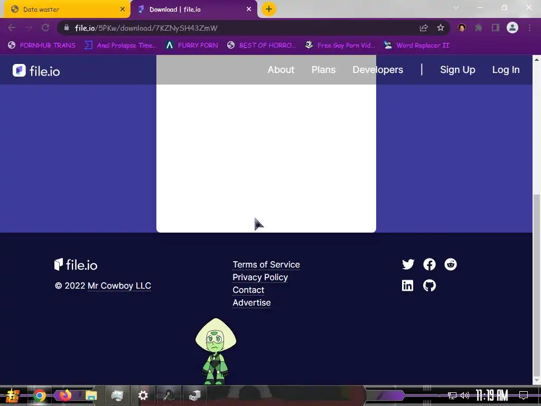This screenshot has height=406, width=541.
Task: Open the Reddit social icon
Action: pos(450,264)
